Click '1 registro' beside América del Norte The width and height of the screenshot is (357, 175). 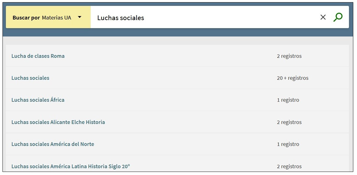(288, 144)
